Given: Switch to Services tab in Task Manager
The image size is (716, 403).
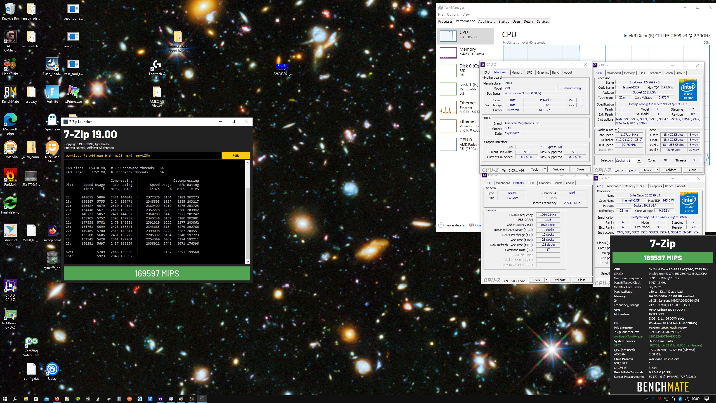Looking at the screenshot, I should click(x=543, y=21).
